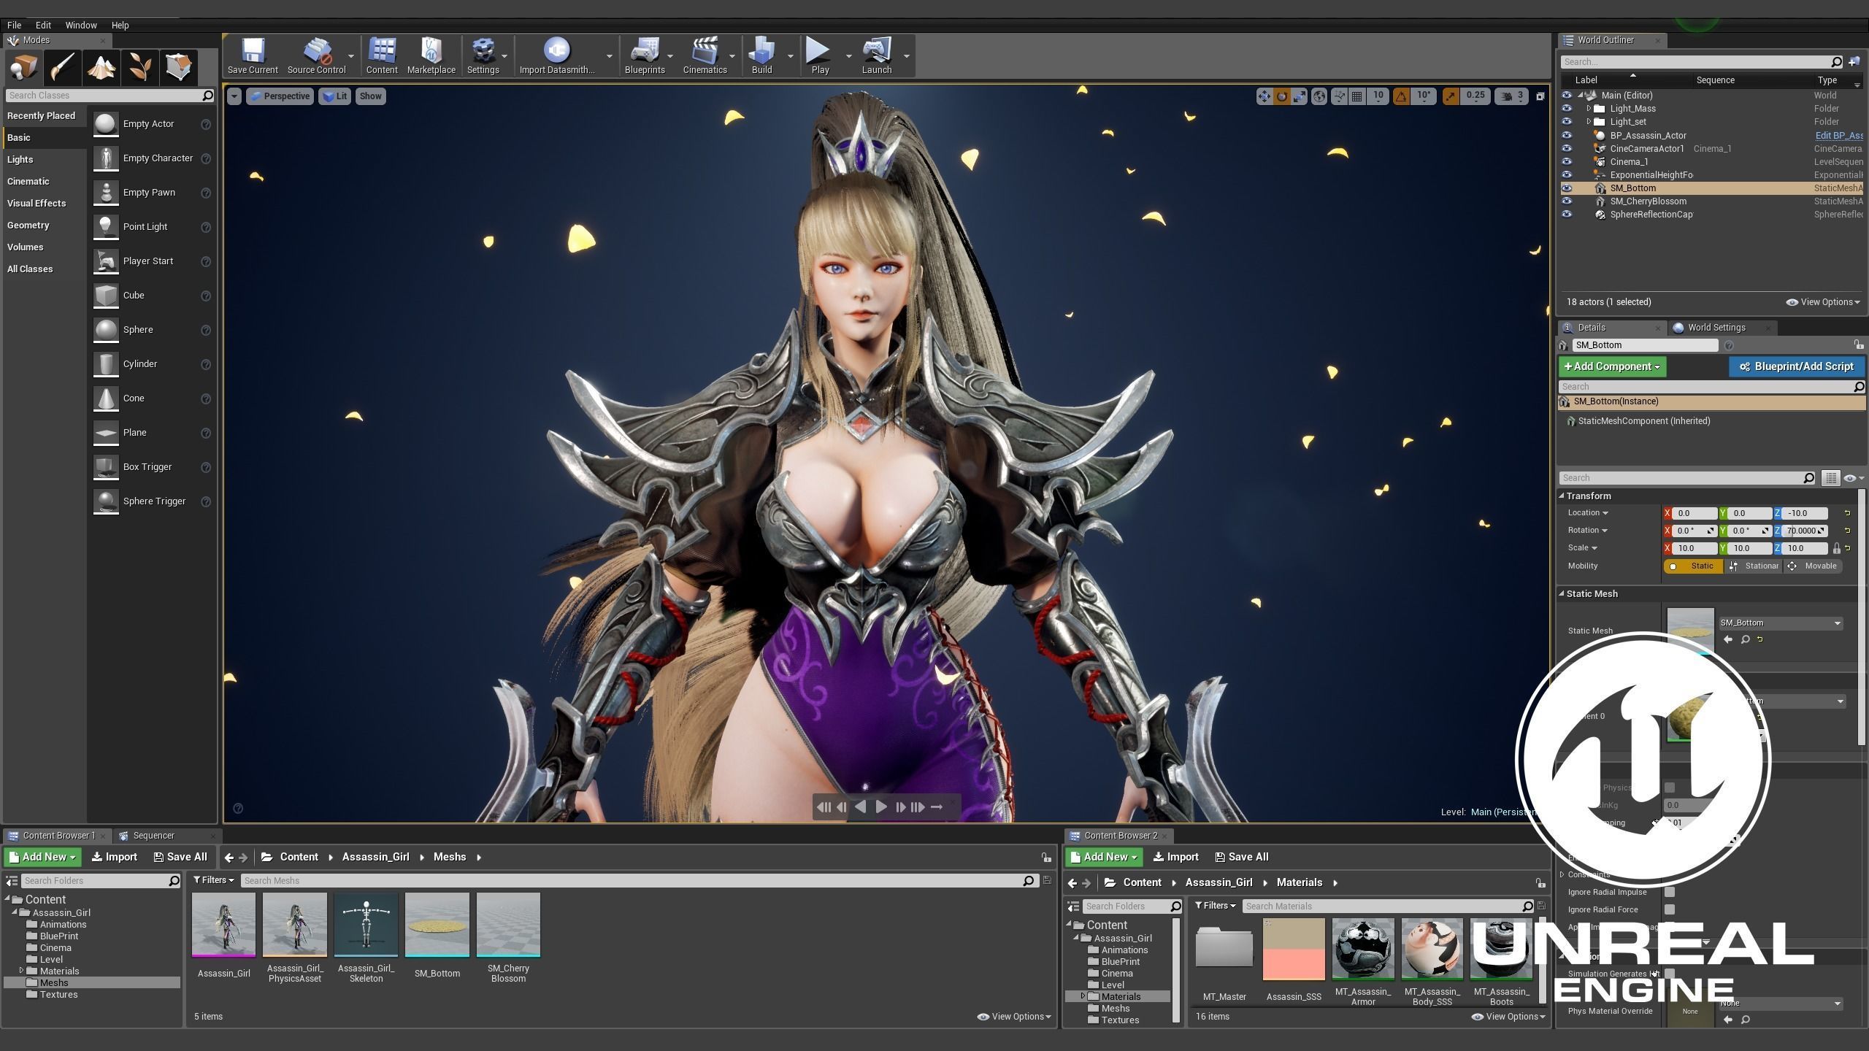Open the Perspective view mode dropdown
Screen dimensions: 1869x1051
(x=280, y=96)
